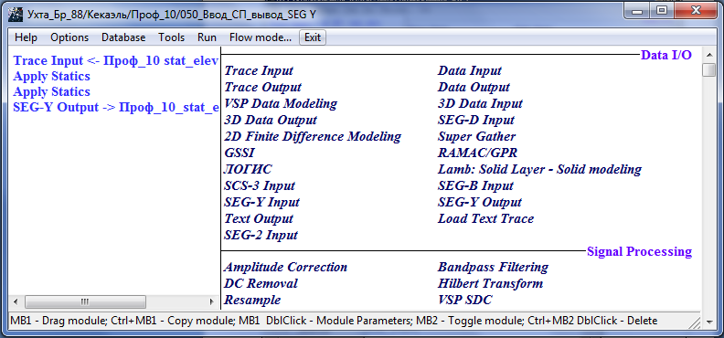Pick Trace Input from the module library

(259, 71)
